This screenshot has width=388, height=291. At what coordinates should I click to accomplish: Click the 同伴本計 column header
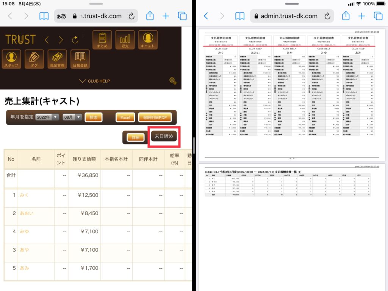pos(148,159)
